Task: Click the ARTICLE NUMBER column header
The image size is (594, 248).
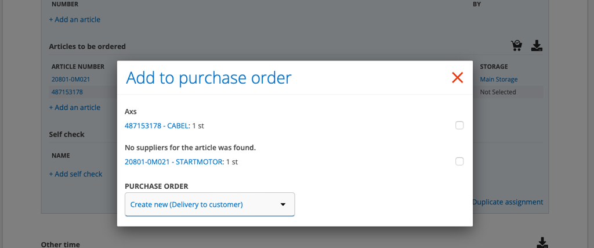Action: [78, 67]
